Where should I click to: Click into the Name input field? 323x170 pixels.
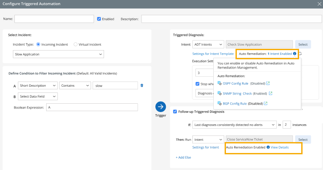click(54, 19)
